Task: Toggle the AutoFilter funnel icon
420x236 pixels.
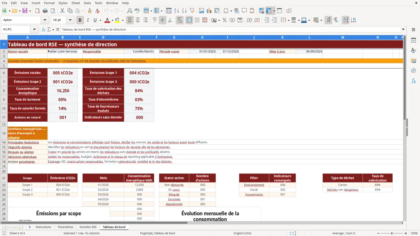Action: [x=192, y=11]
